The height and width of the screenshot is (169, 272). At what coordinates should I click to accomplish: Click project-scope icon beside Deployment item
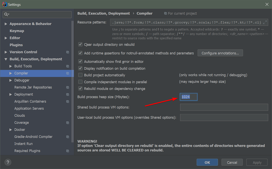pos(68,94)
